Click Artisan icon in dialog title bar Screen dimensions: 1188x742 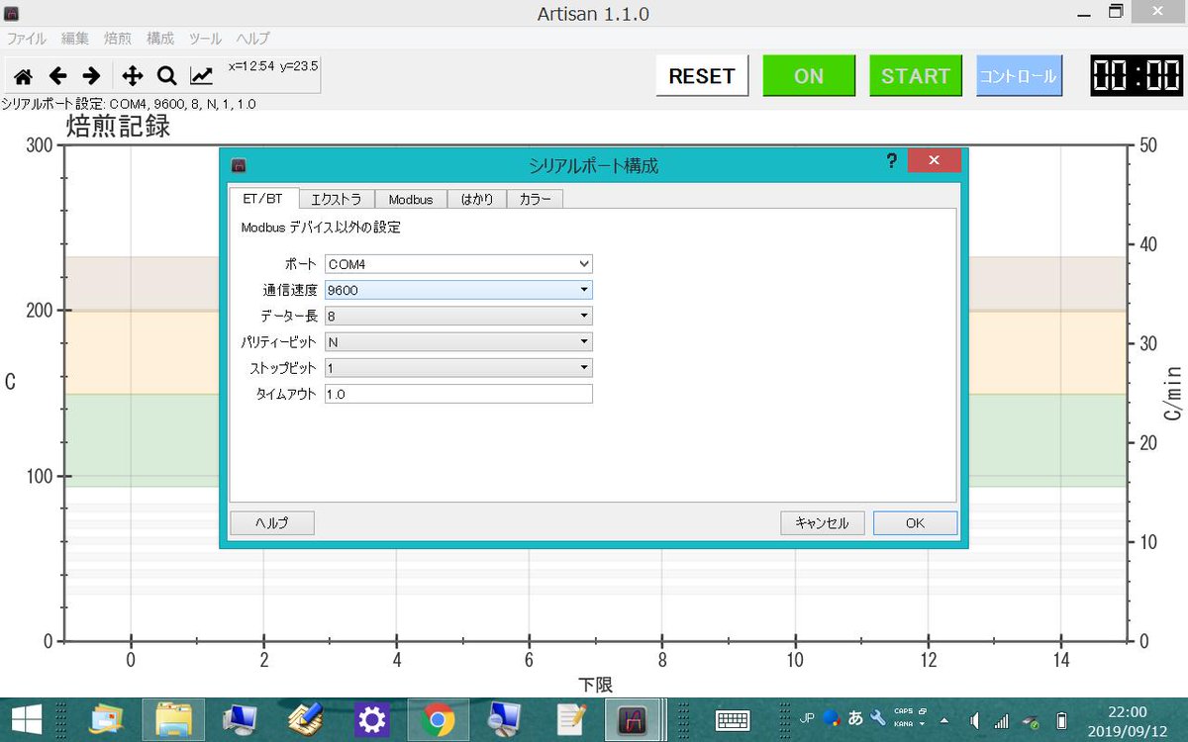(238, 165)
